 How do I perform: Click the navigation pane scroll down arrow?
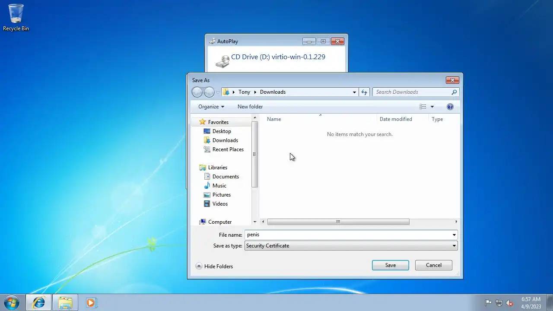coord(255,222)
